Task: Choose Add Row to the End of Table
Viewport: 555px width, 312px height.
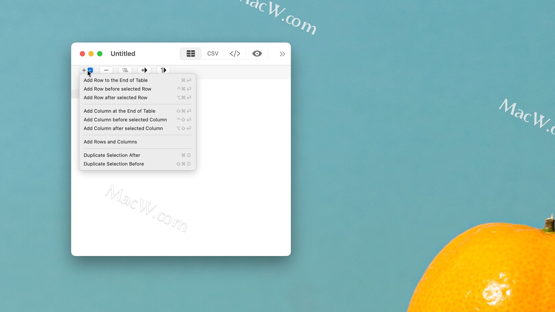Action: point(138,80)
